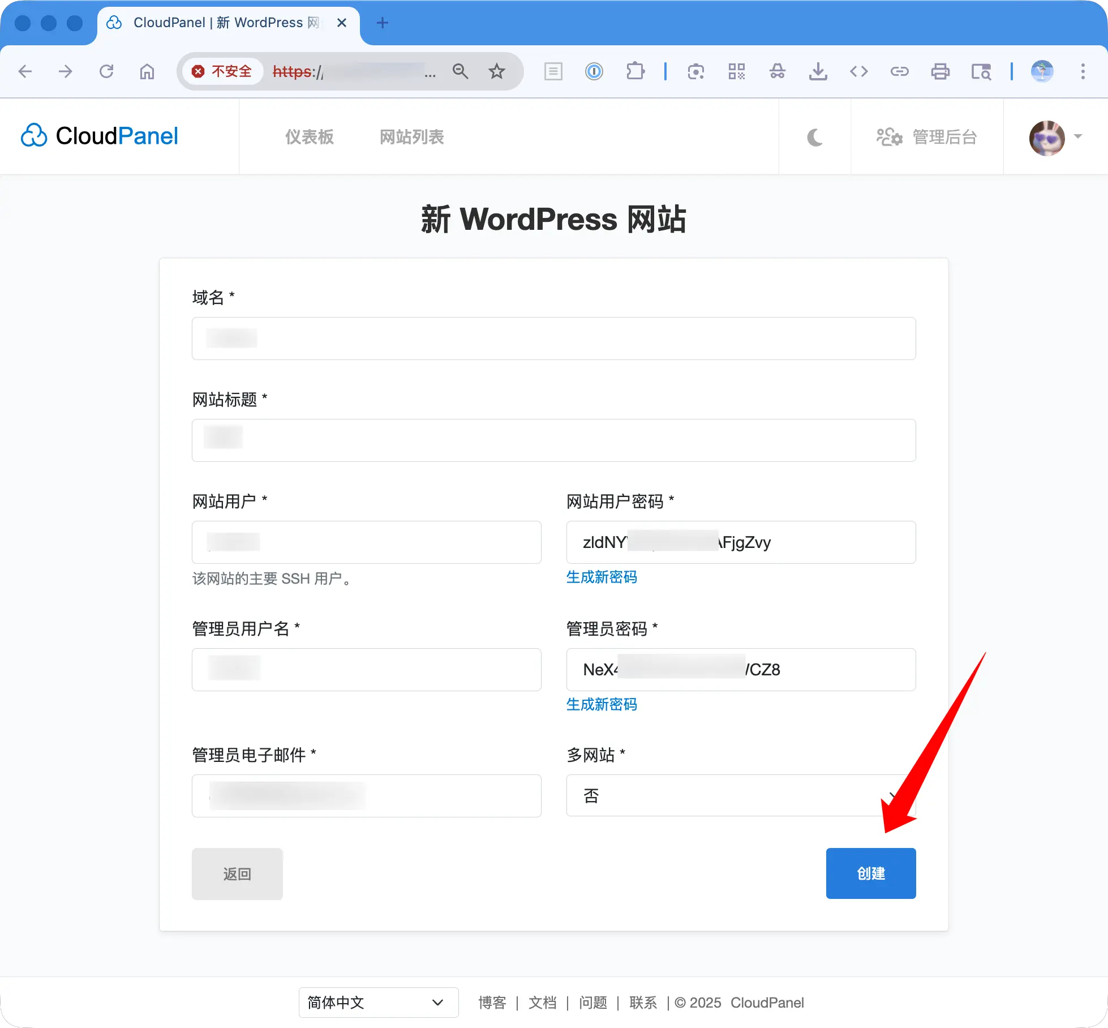
Task: Toggle dark mode with the moon icon
Action: pyautogui.click(x=814, y=137)
